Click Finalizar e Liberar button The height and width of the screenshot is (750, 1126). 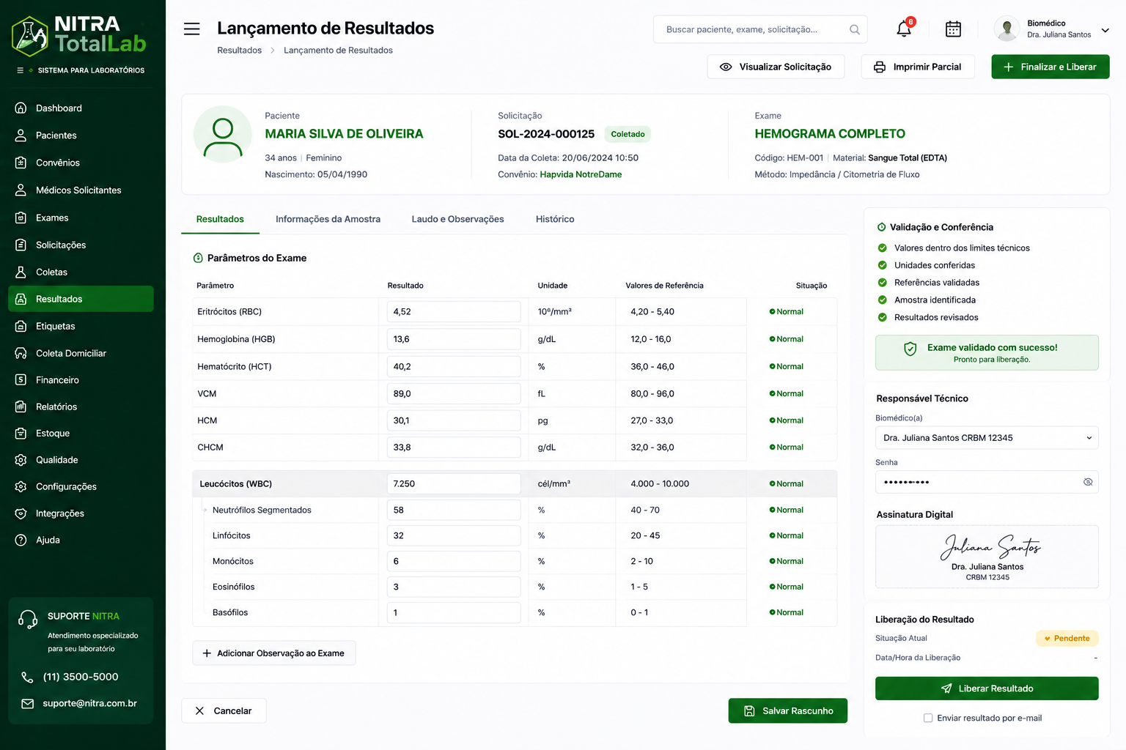[x=1050, y=67]
